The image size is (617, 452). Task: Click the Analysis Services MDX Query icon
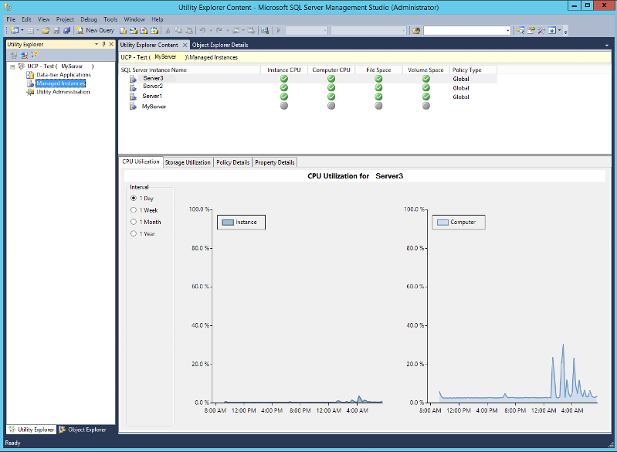click(134, 30)
